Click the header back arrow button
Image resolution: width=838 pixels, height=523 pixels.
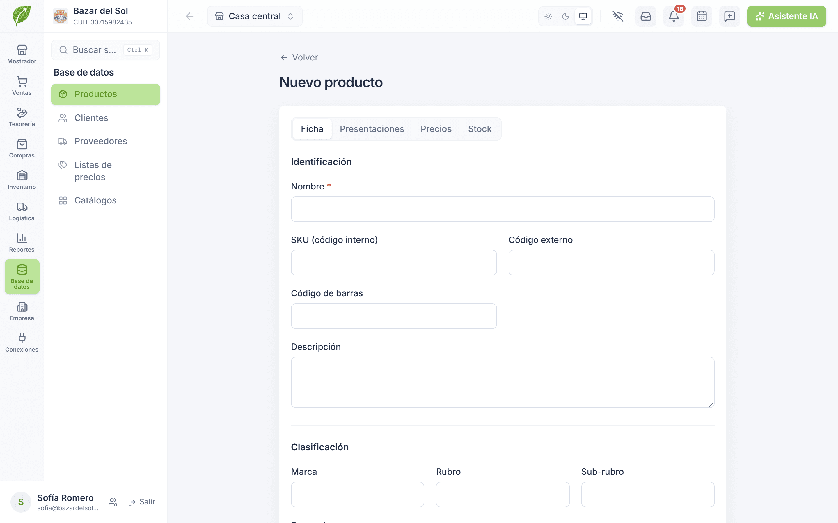tap(189, 16)
